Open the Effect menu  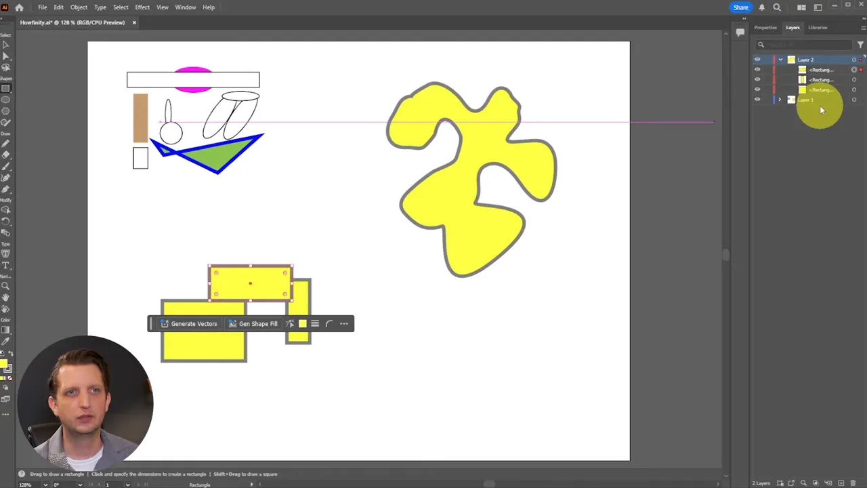click(x=142, y=7)
